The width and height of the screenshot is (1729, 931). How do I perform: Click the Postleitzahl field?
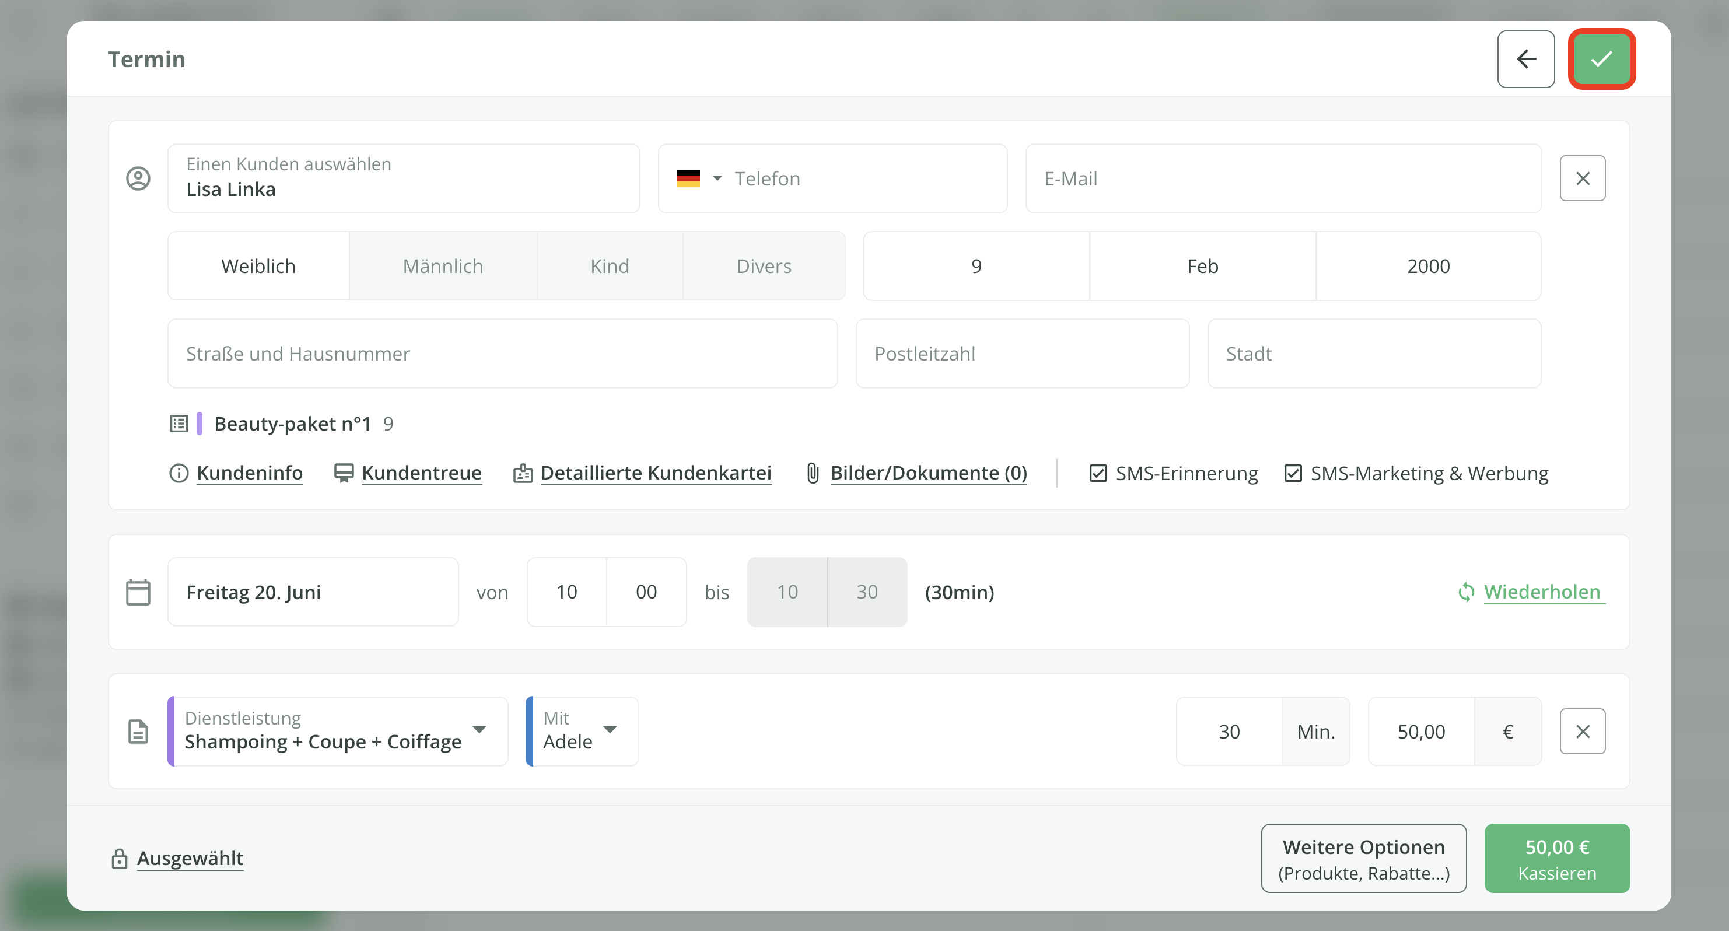tap(1022, 353)
